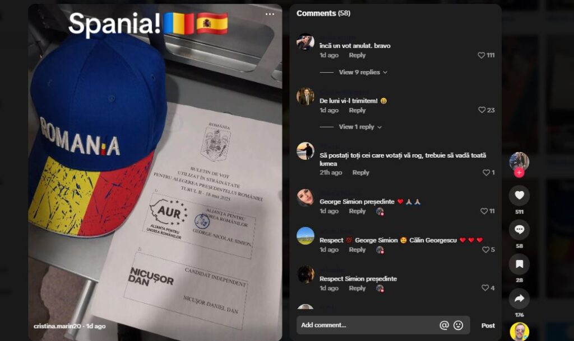Reply to the 'Să postați toți' comment

[x=360, y=172]
